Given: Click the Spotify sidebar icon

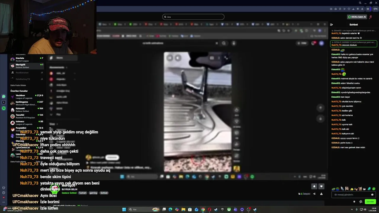Looking at the screenshot, I should point(4,108).
